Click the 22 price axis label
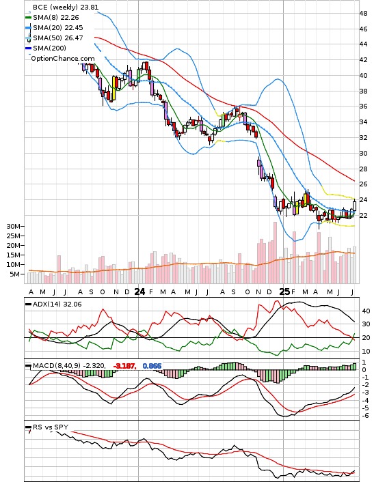The width and height of the screenshot is (387, 482). tap(363, 216)
